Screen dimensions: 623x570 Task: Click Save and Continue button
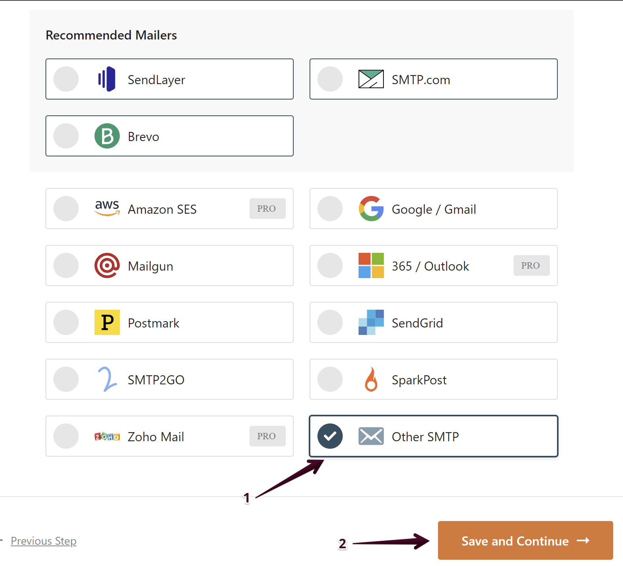(x=525, y=540)
